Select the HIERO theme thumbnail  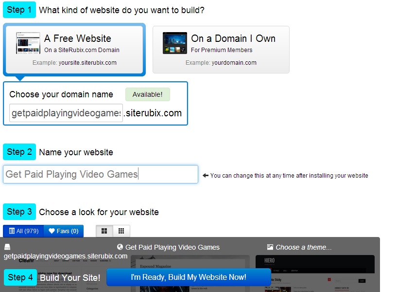point(315,274)
